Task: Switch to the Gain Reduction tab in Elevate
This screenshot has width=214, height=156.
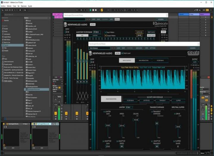Action: pos(144,60)
